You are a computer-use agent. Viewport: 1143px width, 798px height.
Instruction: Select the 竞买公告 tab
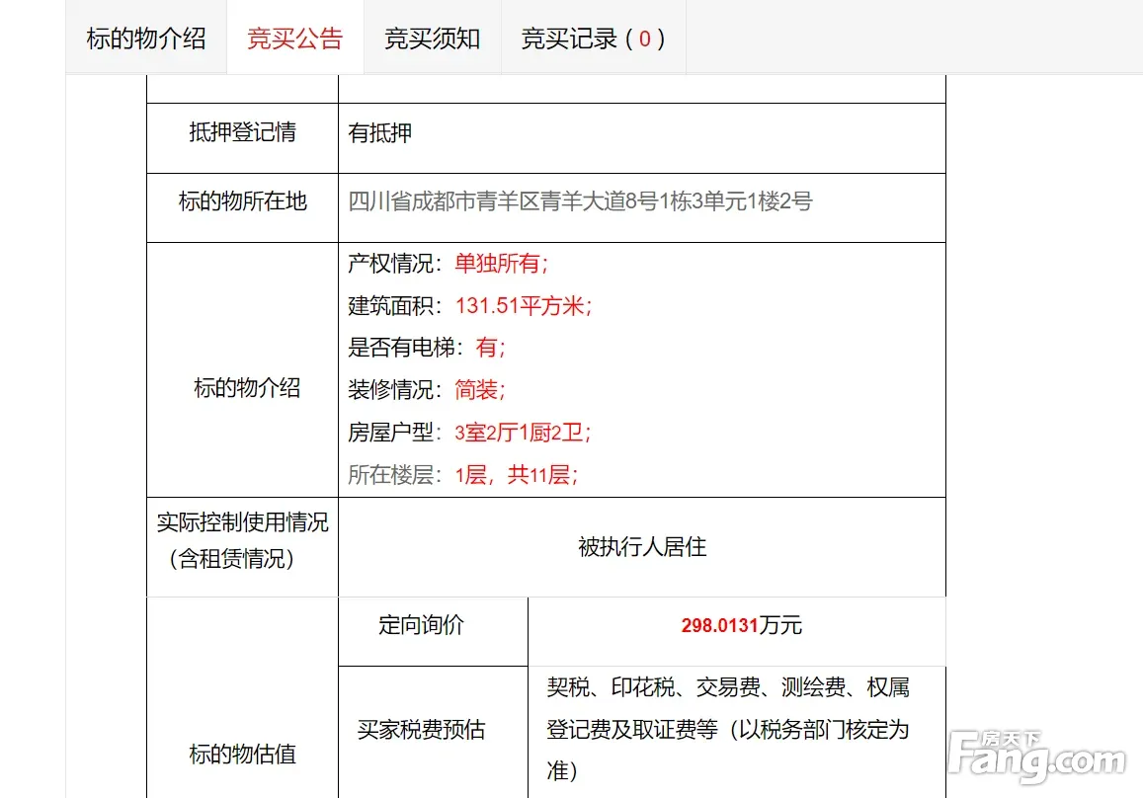coord(294,39)
